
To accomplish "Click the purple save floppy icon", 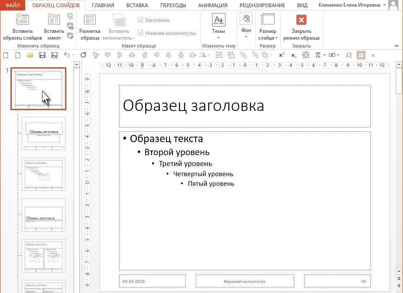I will tap(42, 55).
